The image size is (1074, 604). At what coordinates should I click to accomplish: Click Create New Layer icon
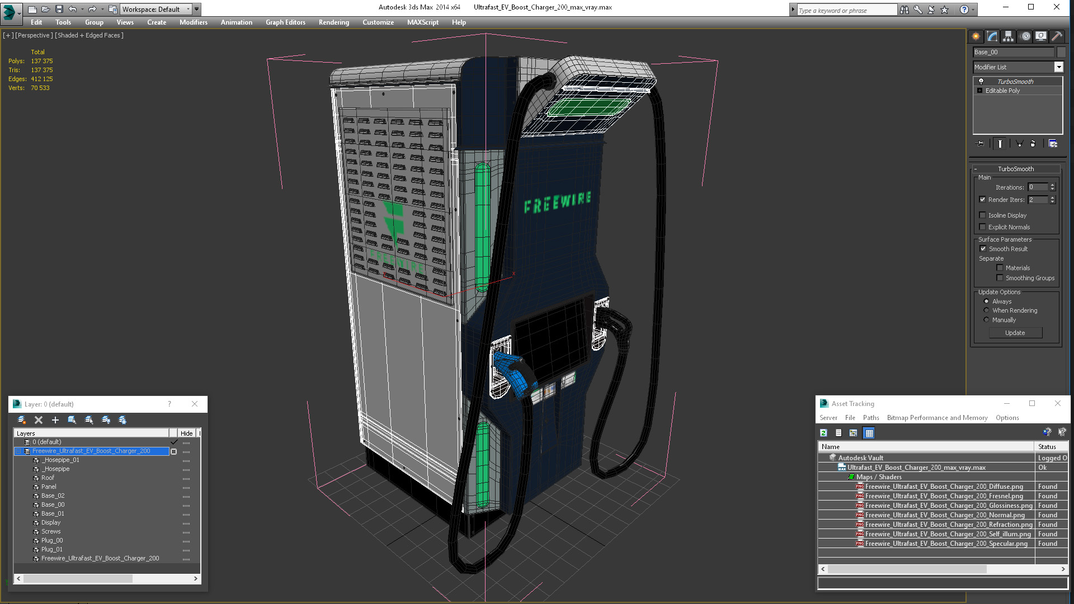click(x=22, y=420)
